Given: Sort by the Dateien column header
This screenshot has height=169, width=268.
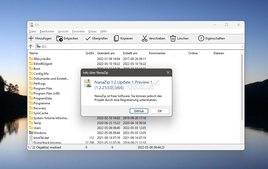Looking at the screenshot, I should [x=212, y=53].
